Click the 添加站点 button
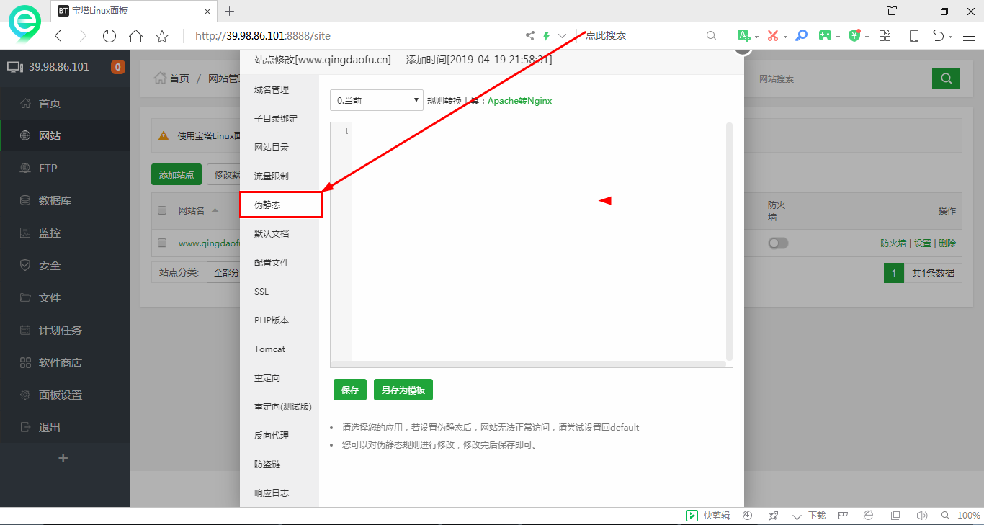The height and width of the screenshot is (525, 984). pos(176,174)
